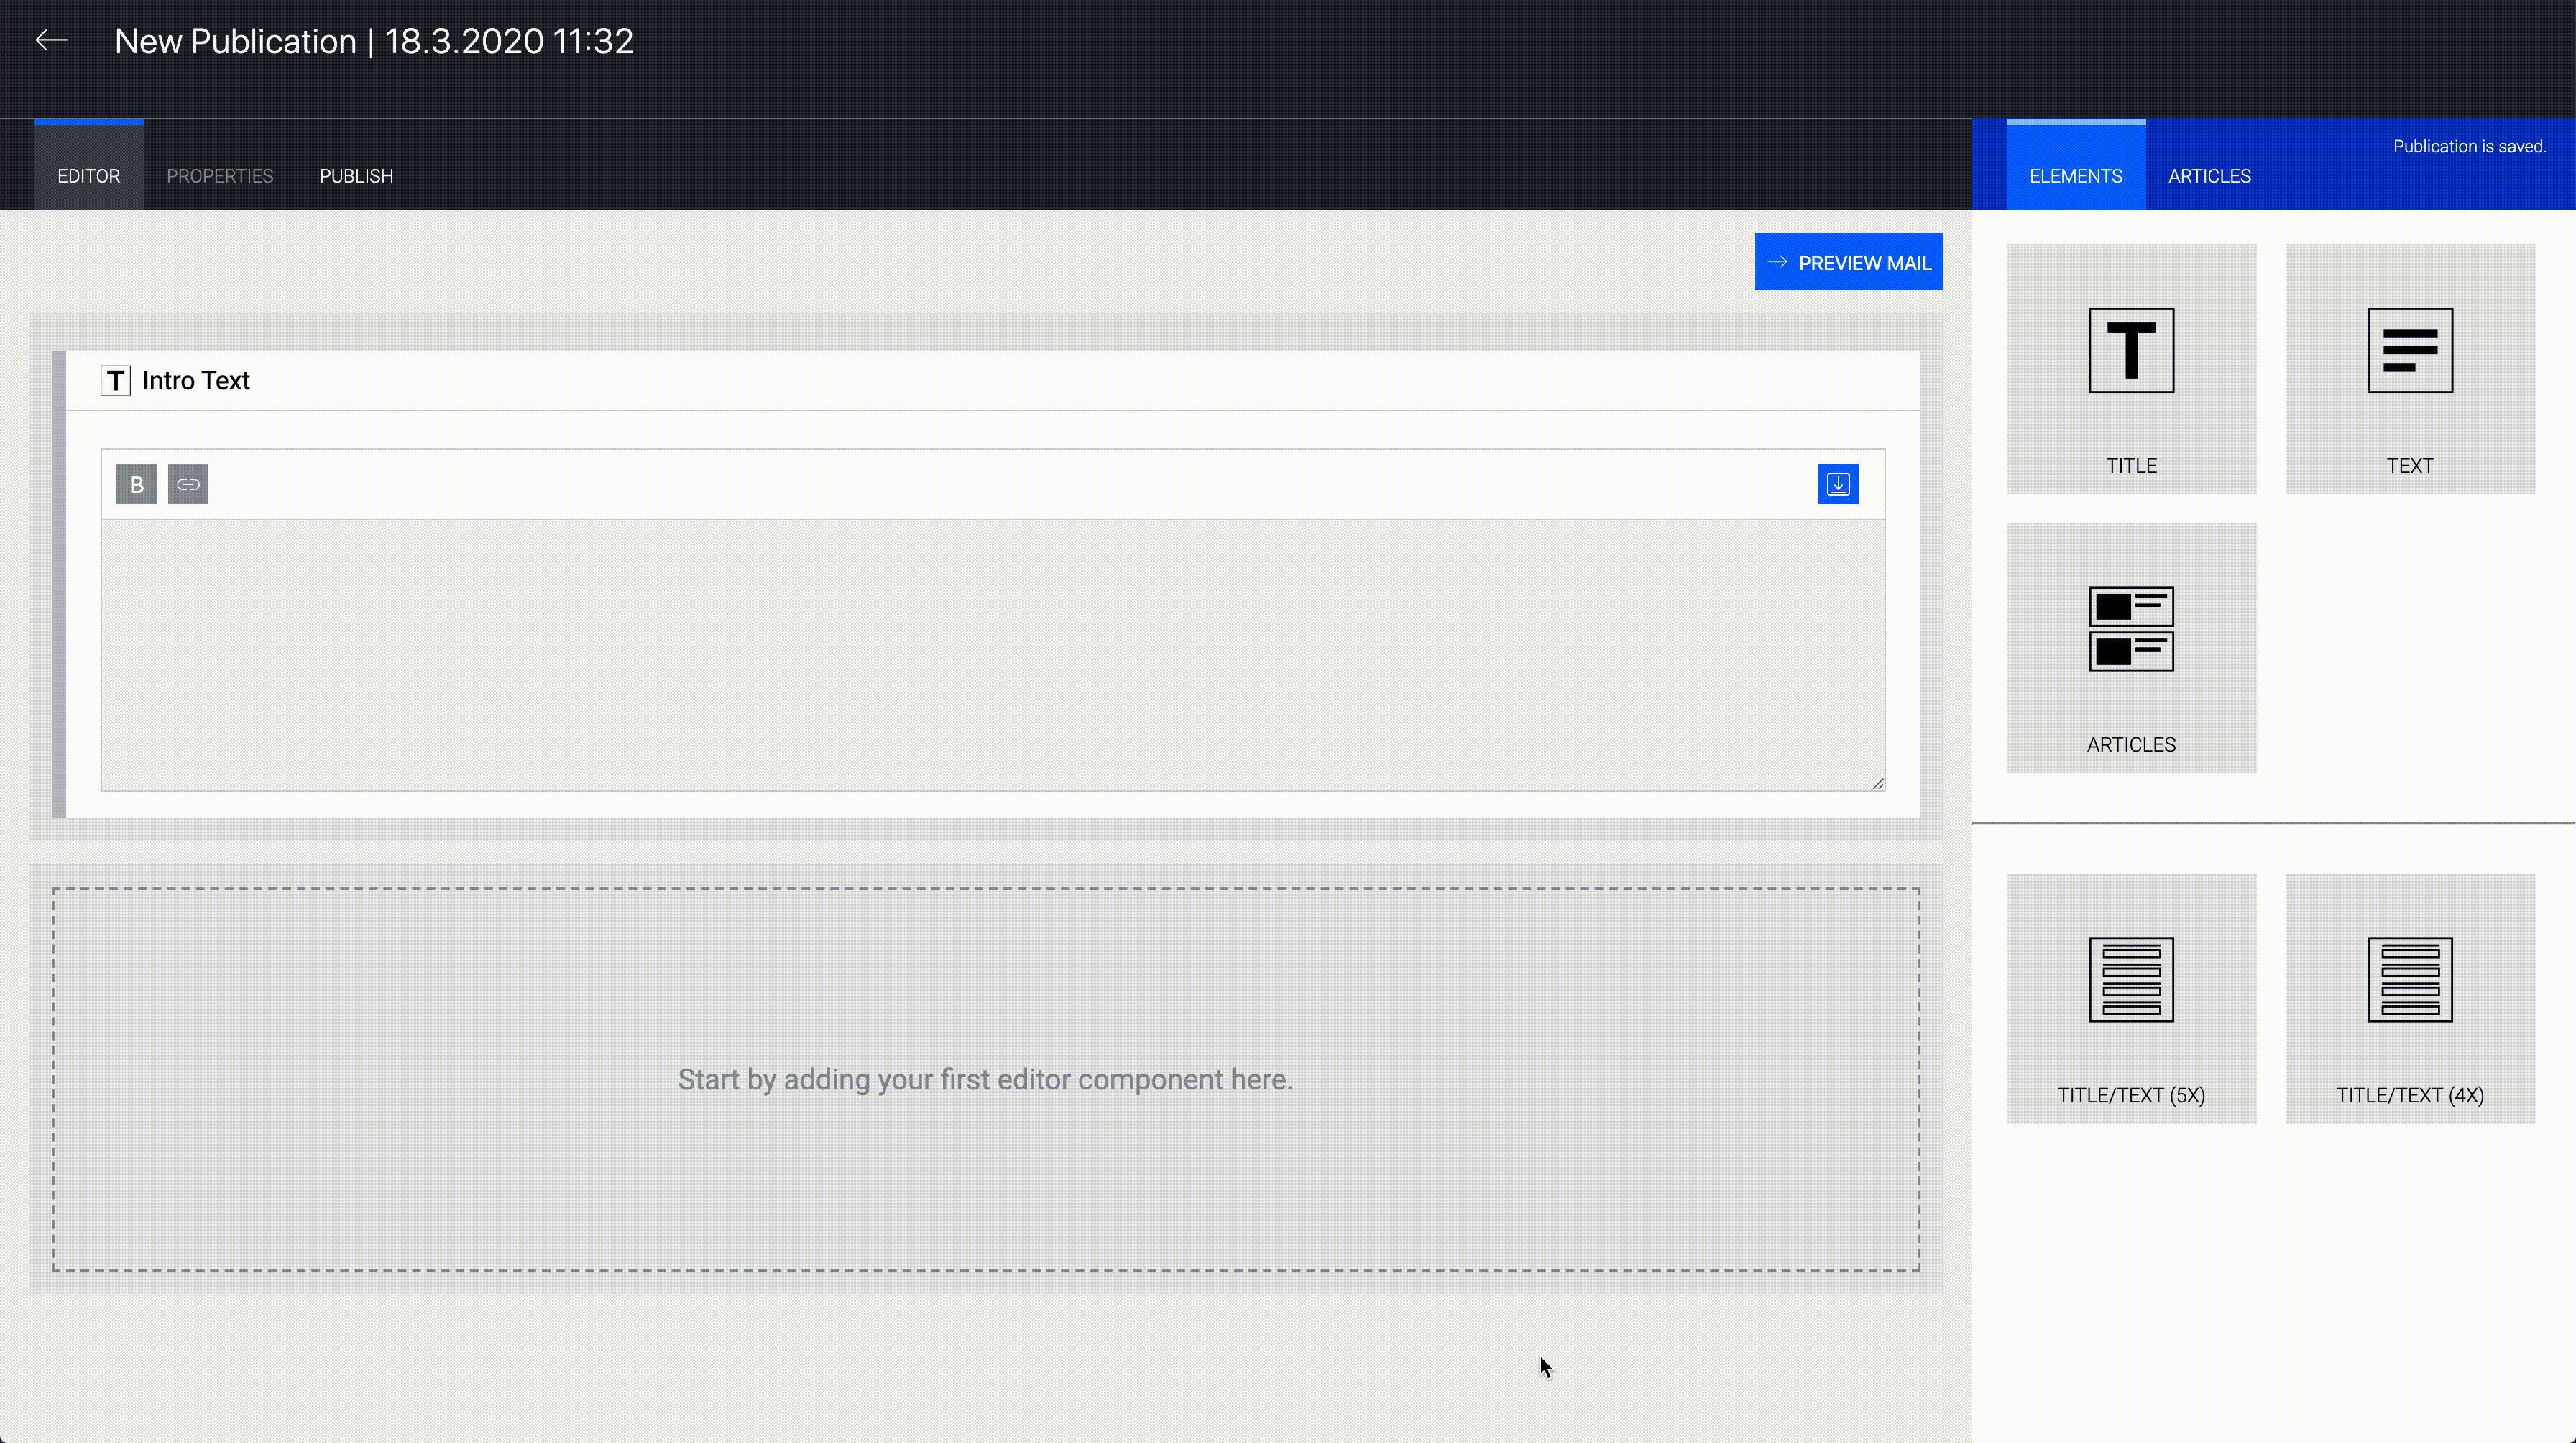This screenshot has height=1443, width=2576.
Task: Pick the Title/Text (4x) template tile
Action: click(x=2410, y=999)
